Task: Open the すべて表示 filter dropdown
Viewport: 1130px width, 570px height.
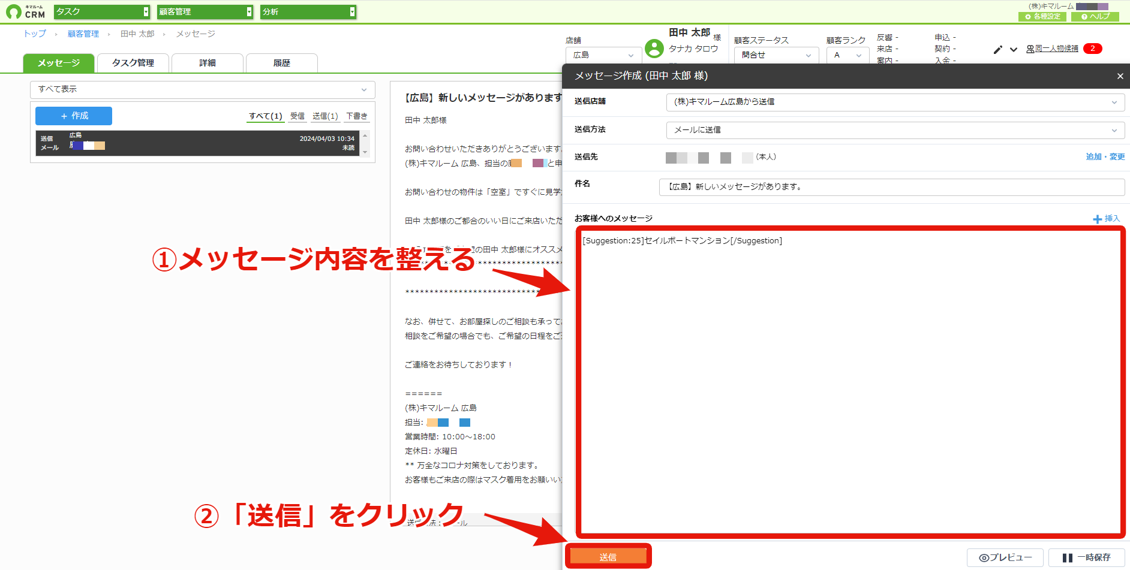Action: (203, 89)
